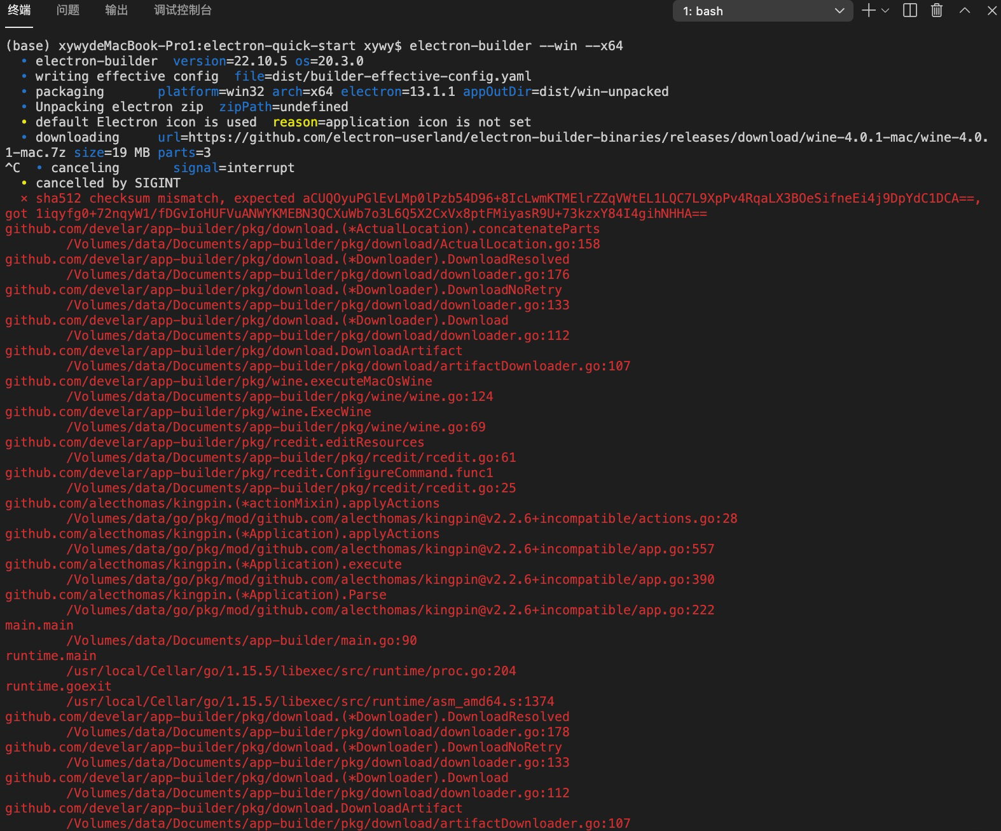The width and height of the screenshot is (1001, 831).
Task: Click the asm_amd64.s:1374 path
Action: [x=310, y=701]
